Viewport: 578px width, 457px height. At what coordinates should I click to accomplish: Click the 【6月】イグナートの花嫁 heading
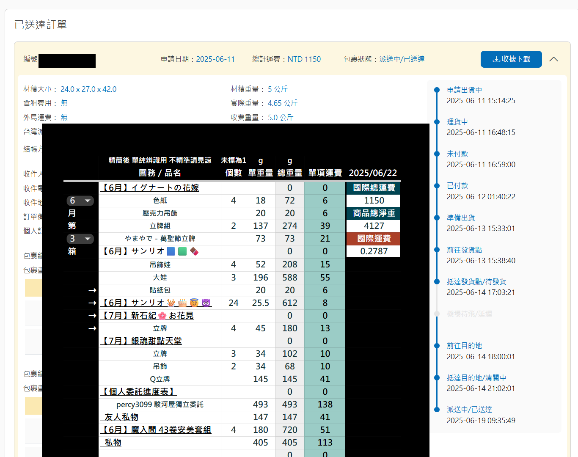[150, 187]
